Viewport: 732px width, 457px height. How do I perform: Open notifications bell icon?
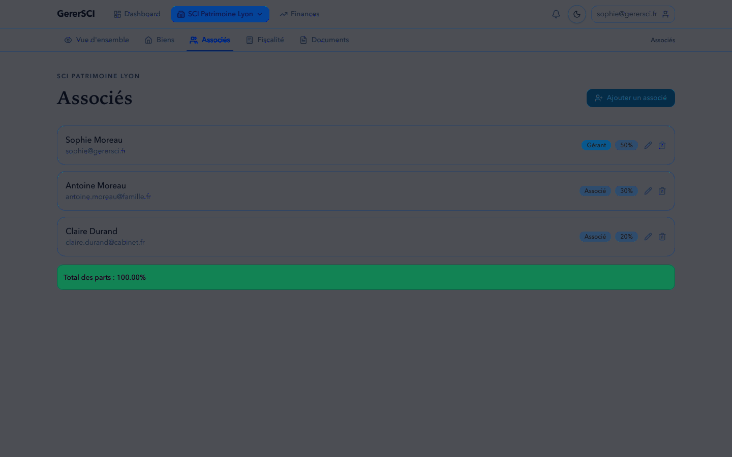point(556,14)
